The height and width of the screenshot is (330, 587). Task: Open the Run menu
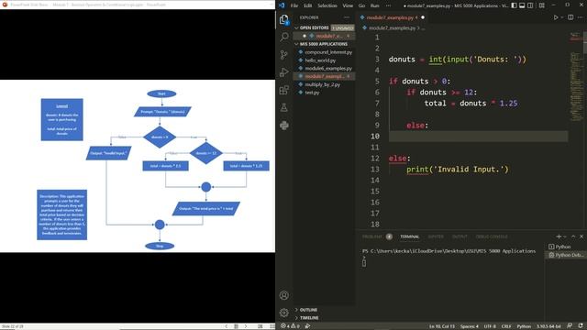375,5
